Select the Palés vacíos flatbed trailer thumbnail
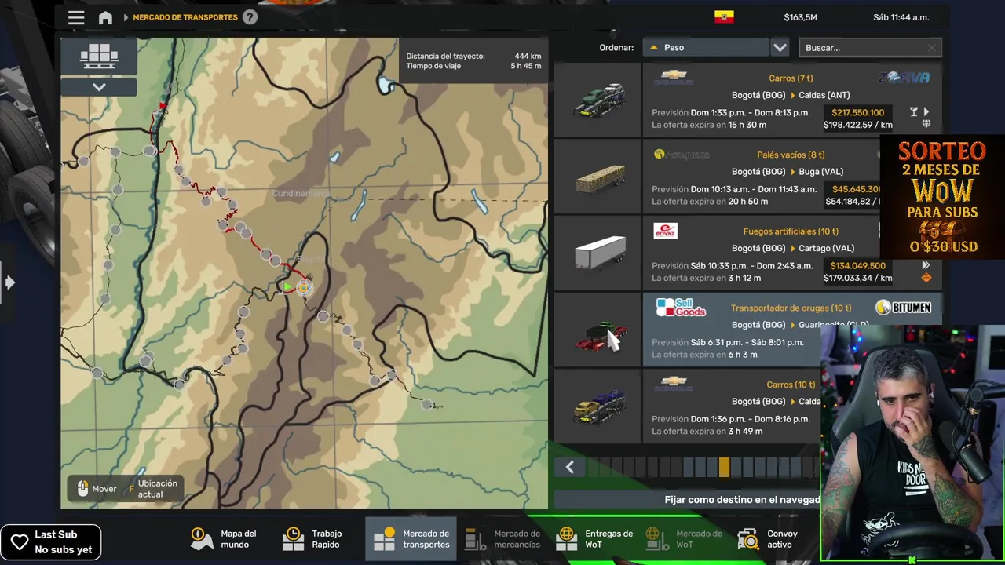Image resolution: width=1005 pixels, height=565 pixels. pyautogui.click(x=598, y=177)
